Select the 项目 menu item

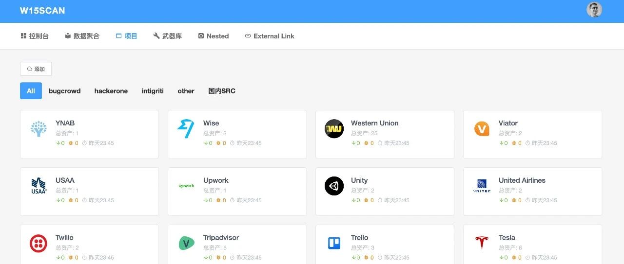tap(126, 36)
